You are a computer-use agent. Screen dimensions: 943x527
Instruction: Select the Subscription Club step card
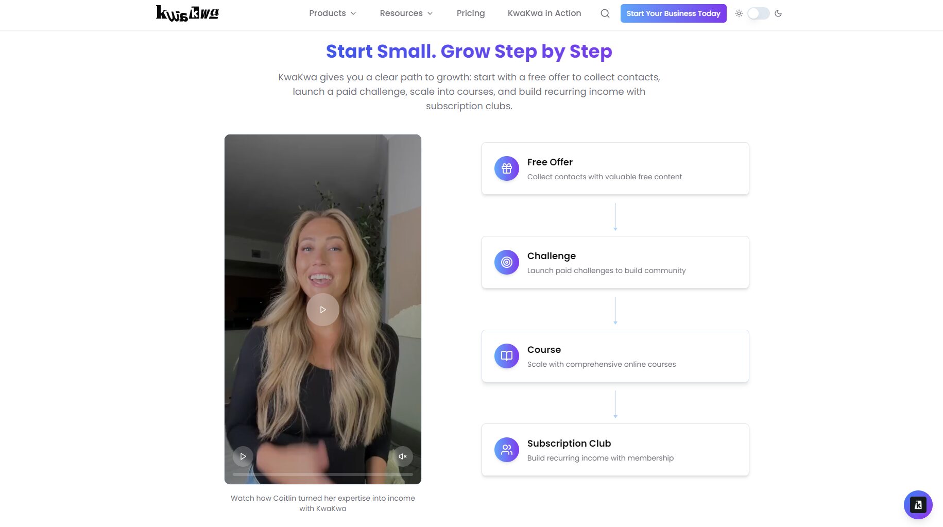point(615,450)
